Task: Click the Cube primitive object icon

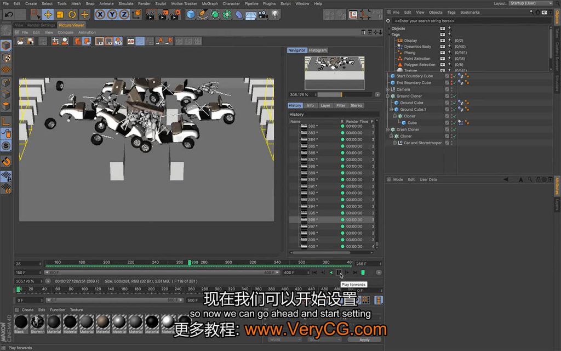Action: click(x=191, y=15)
